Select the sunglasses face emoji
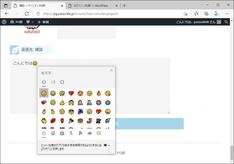Screen dimensions: 234x164 tap(71, 111)
